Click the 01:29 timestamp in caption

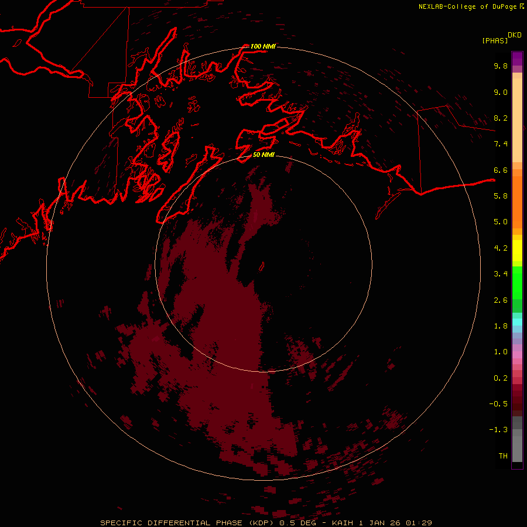tap(419, 523)
